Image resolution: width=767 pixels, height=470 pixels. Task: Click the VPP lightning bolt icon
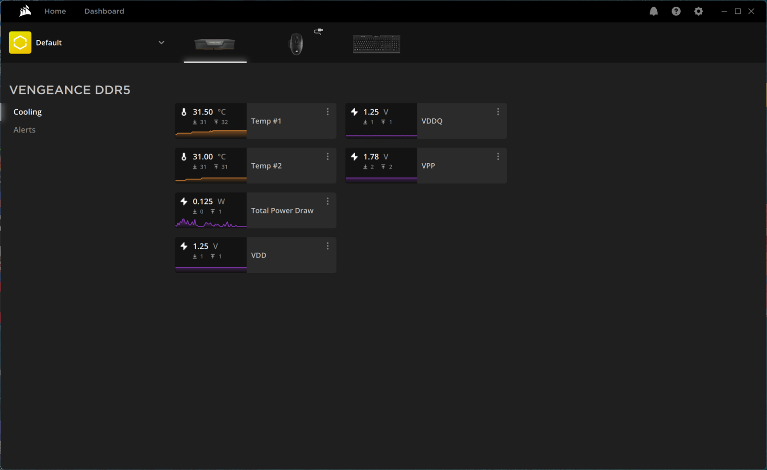click(354, 157)
